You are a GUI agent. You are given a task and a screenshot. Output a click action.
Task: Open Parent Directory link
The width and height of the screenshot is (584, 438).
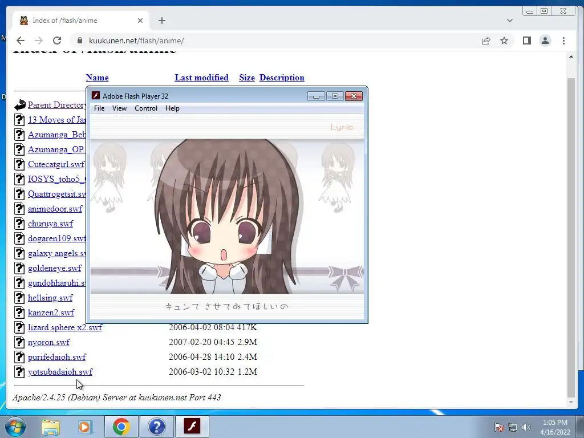[56, 105]
